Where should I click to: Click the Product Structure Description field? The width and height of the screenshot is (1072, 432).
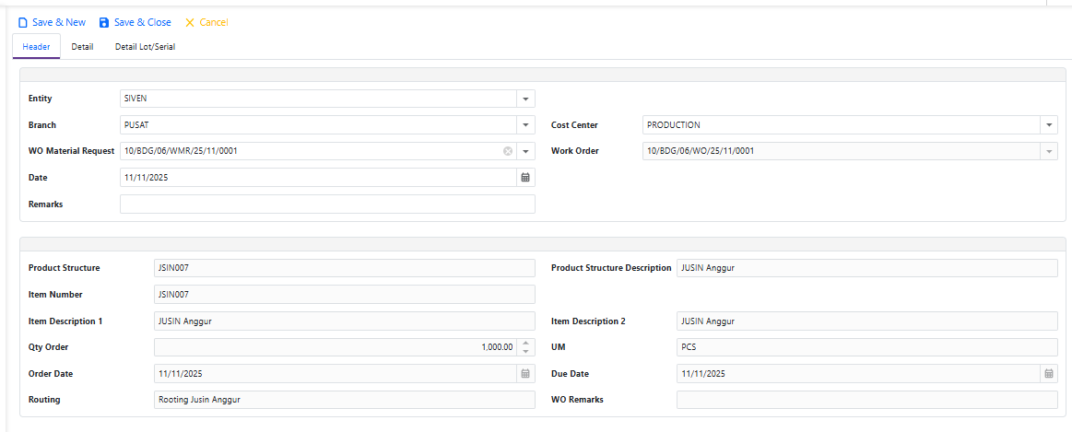coord(866,268)
